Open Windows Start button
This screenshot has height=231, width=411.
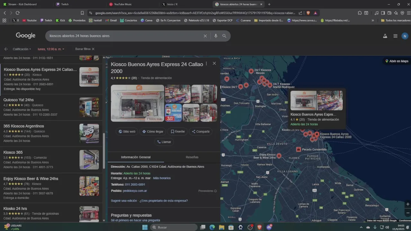coord(145,227)
